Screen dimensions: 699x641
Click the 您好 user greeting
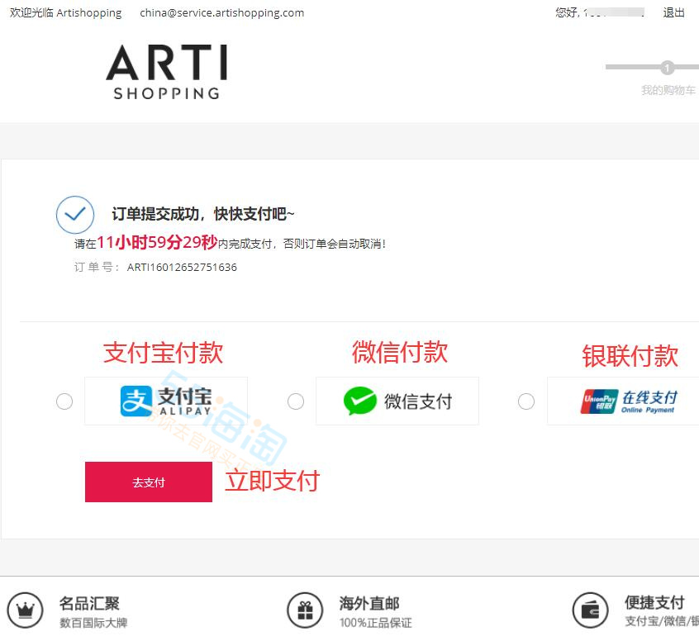(x=600, y=12)
